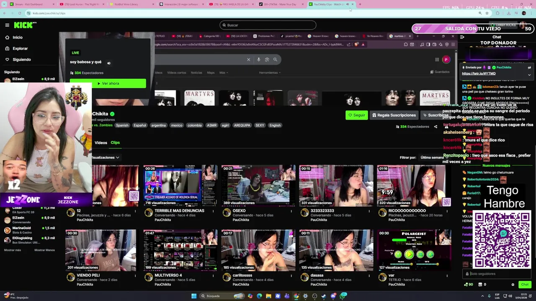
Task: Open ElGlogloking channel in sidebar
Action: 29,240
